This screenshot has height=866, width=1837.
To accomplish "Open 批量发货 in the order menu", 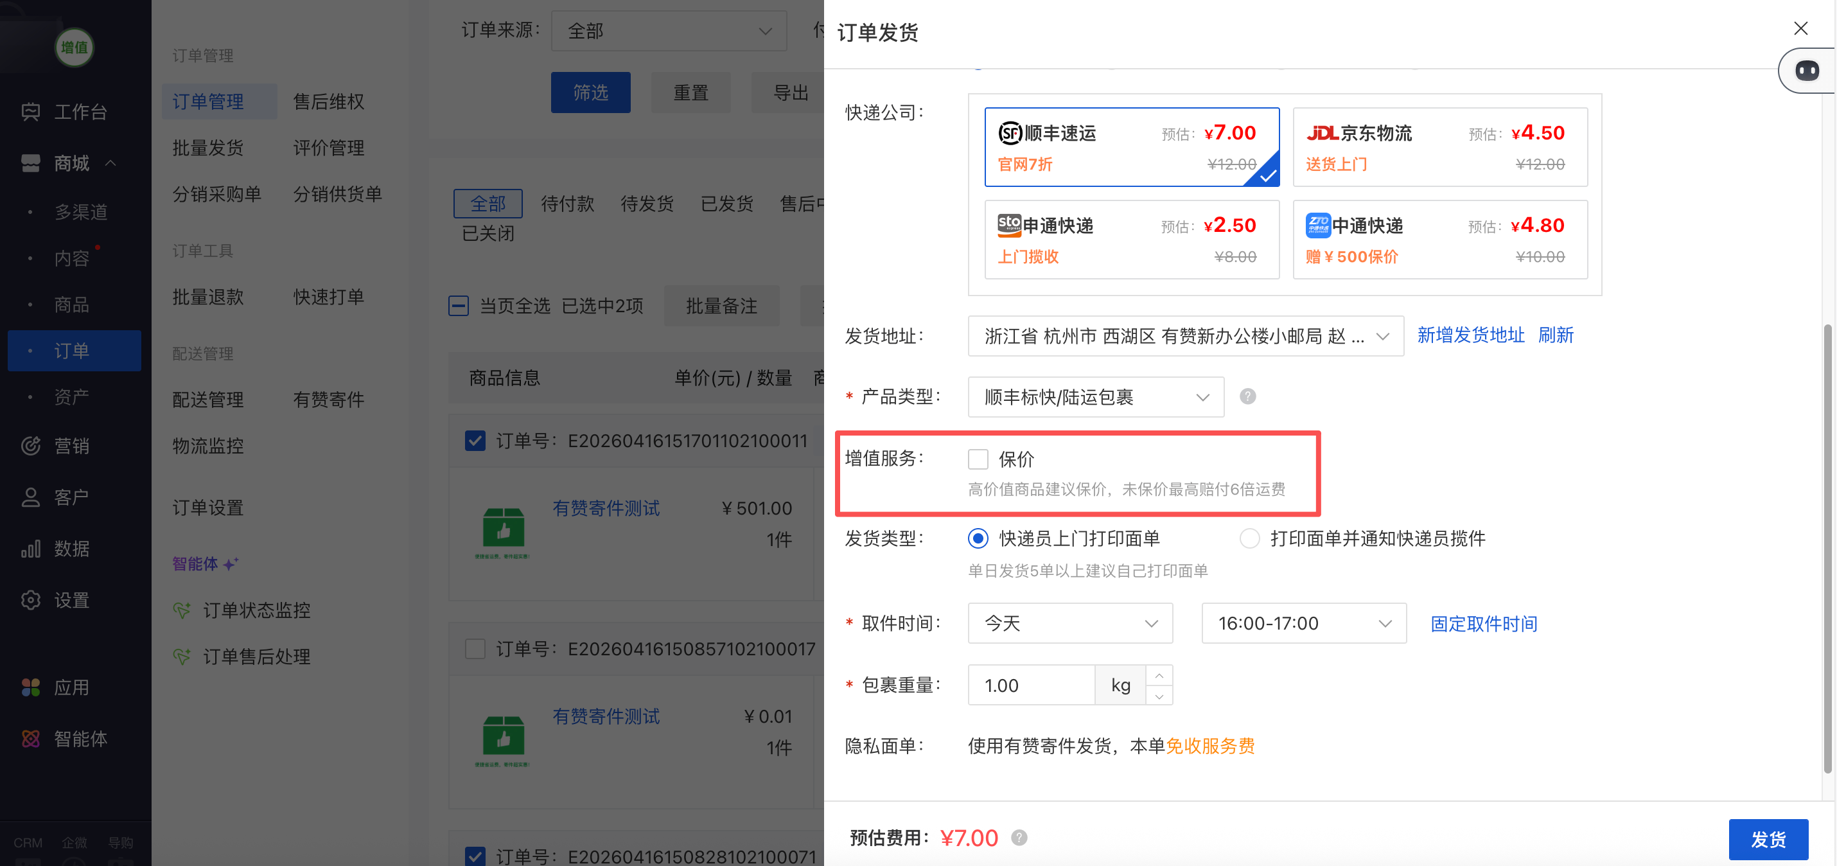I will coord(207,148).
